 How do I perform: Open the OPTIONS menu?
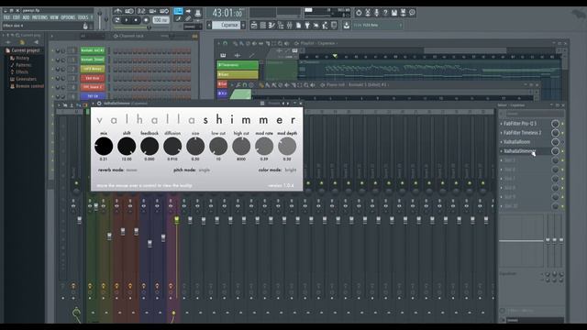pos(68,17)
